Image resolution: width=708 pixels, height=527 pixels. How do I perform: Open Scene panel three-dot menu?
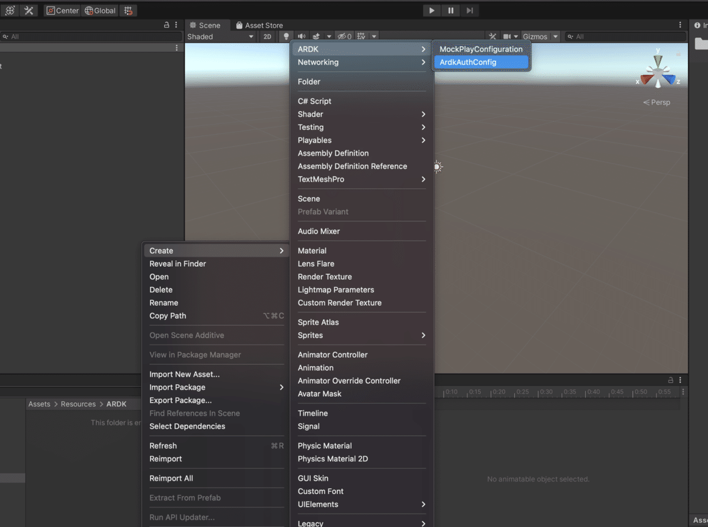(680, 25)
